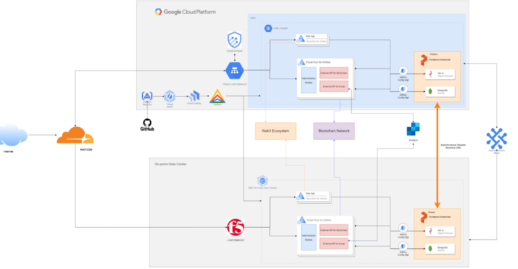Click the Internet cloud icon
Viewport: 518px width, 269px height.
click(13, 135)
